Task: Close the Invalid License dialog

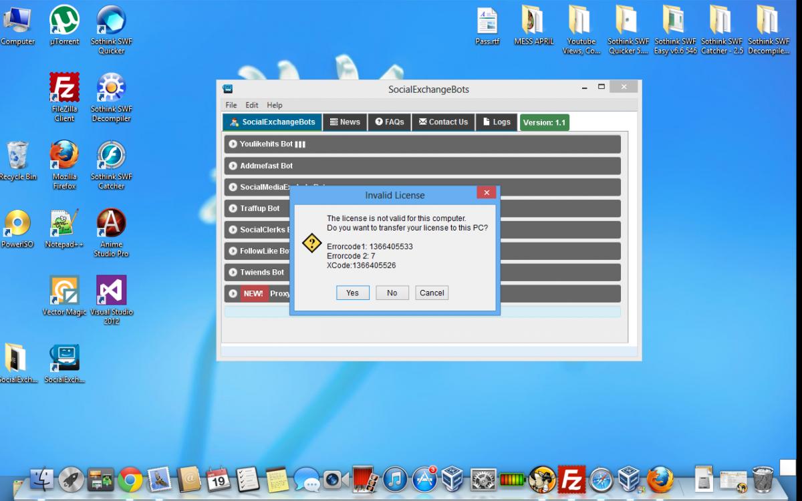Action: coord(487,193)
